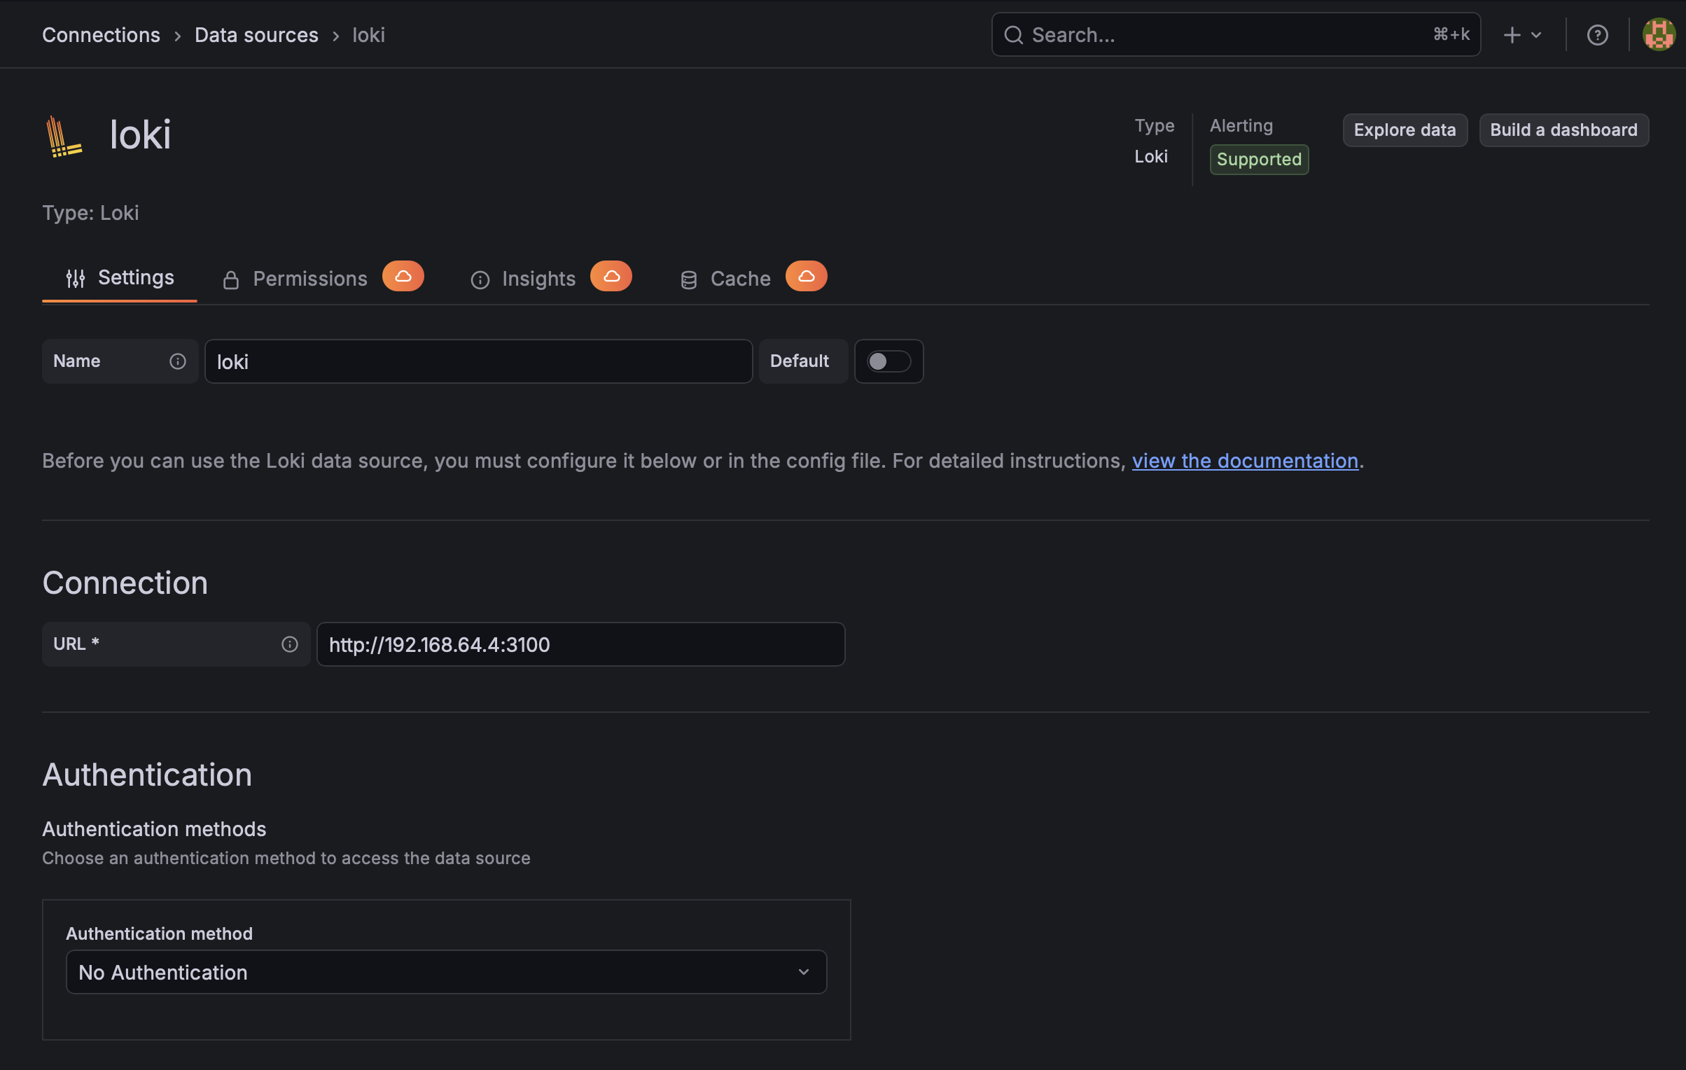Open the Authentication method dropdown
Viewport: 1686px width, 1070px height.
(447, 972)
